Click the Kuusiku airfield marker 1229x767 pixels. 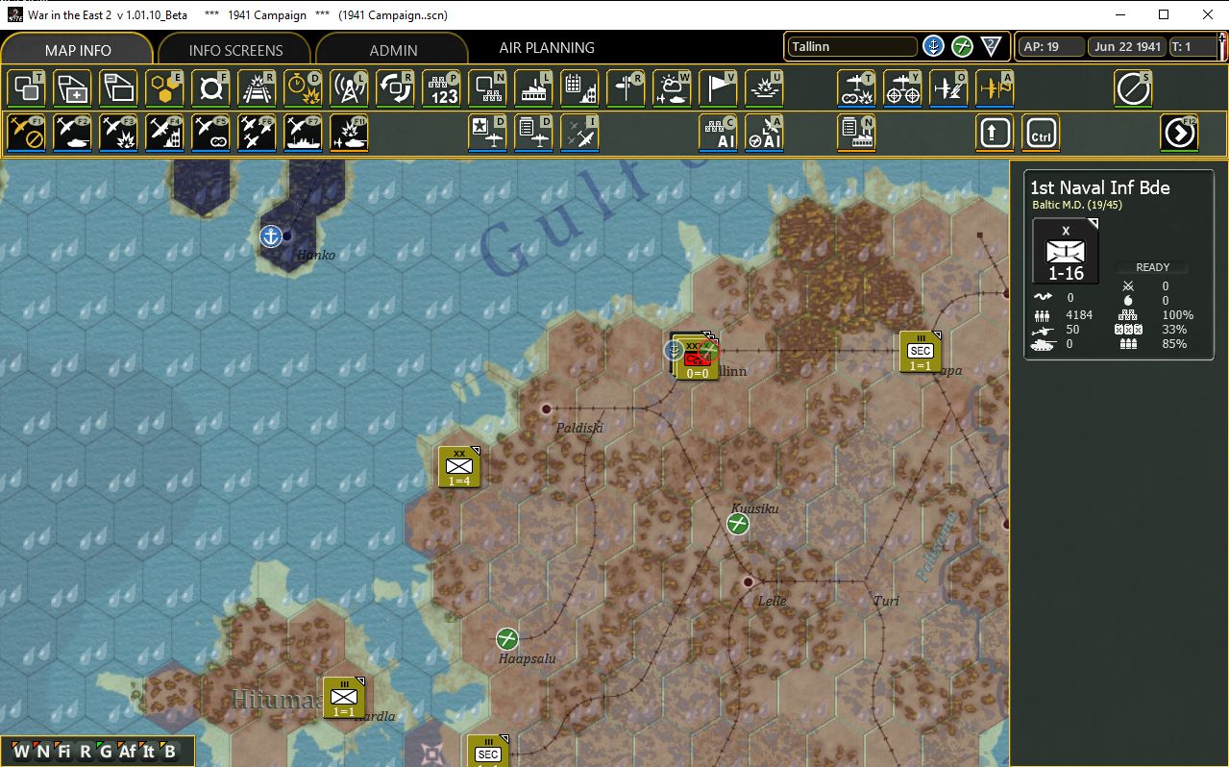click(x=738, y=524)
